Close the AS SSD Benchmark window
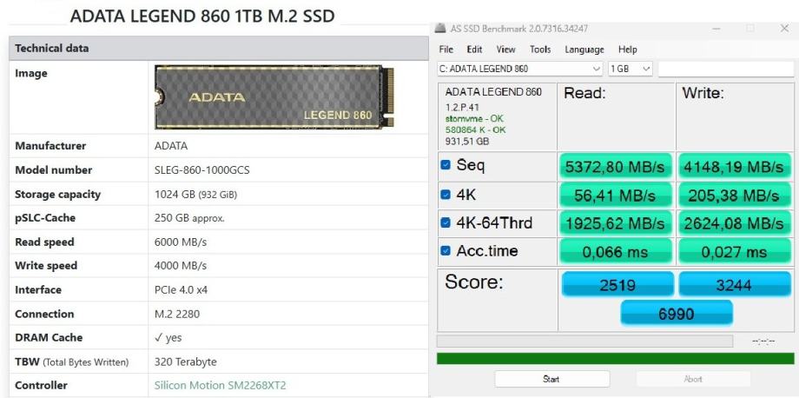Screen dimensions: 799x398 coord(785,29)
